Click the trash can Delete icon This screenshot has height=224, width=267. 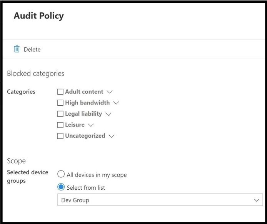tap(17, 49)
